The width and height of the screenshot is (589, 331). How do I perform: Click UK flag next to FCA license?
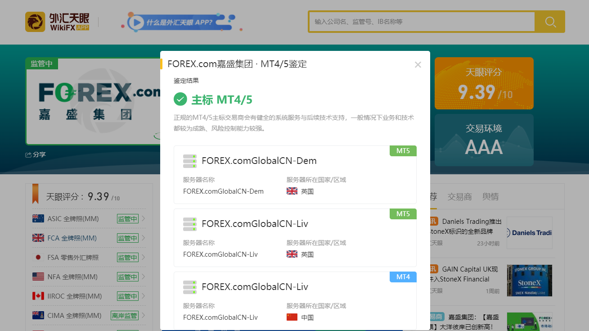(x=38, y=238)
